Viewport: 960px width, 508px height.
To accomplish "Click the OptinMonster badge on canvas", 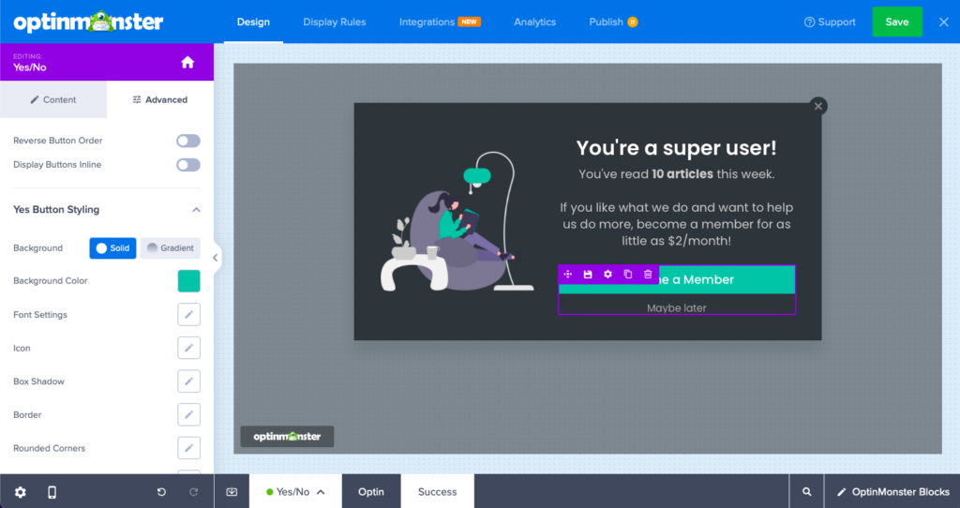I will (287, 437).
